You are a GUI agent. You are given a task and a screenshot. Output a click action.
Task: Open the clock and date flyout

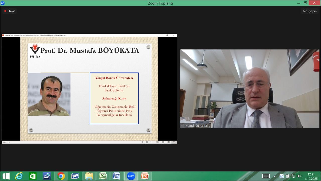(311, 176)
